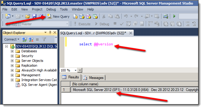
Task: Close the SQLQuery1.sql tab
Action: (x=131, y=33)
